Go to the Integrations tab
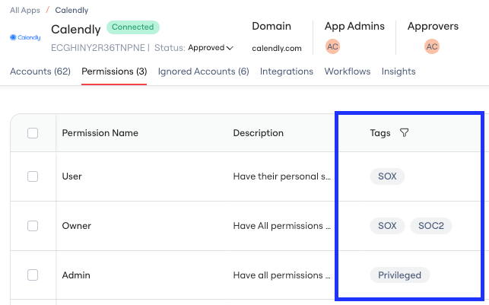 287,71
